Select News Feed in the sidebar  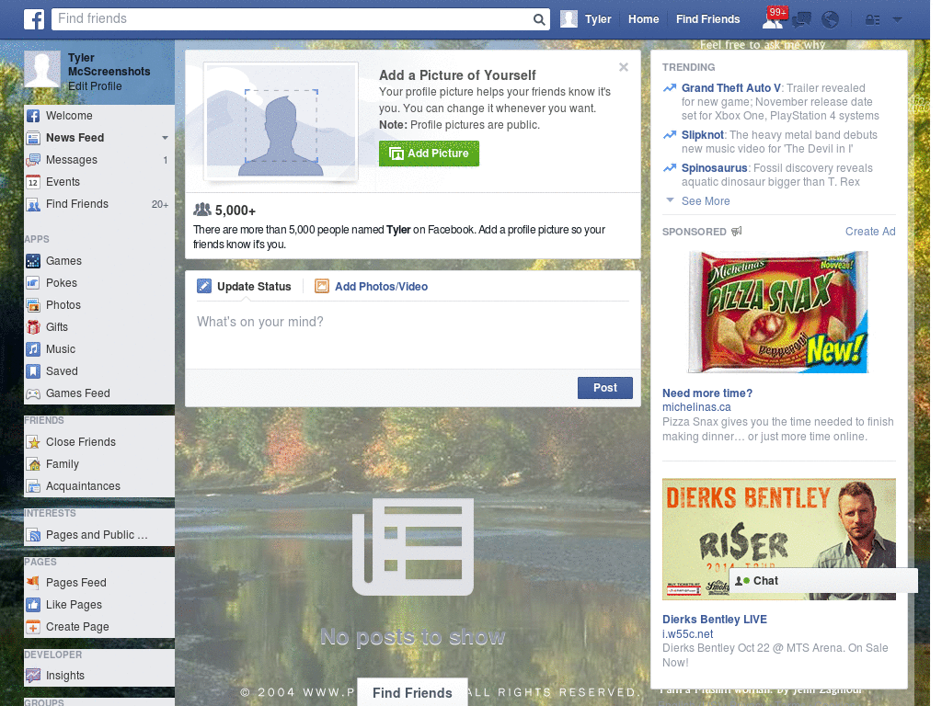coord(75,138)
